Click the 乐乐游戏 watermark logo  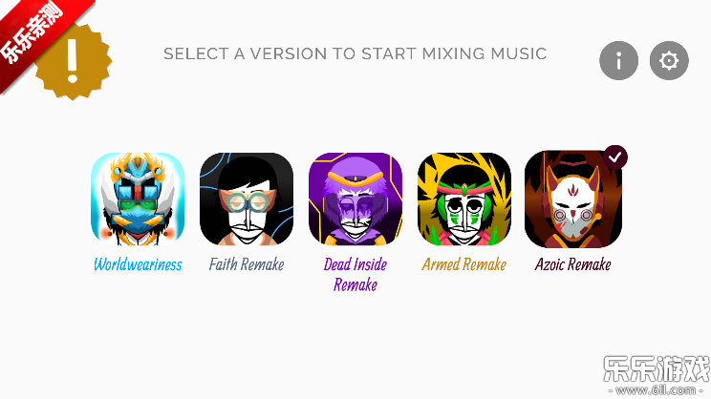657,368
